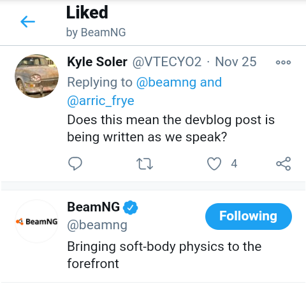The height and width of the screenshot is (284, 306).
Task: Toggle the Following button for BeamNG
Action: (249, 217)
